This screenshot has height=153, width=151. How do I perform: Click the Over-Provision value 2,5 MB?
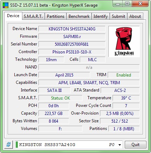tap(120, 114)
